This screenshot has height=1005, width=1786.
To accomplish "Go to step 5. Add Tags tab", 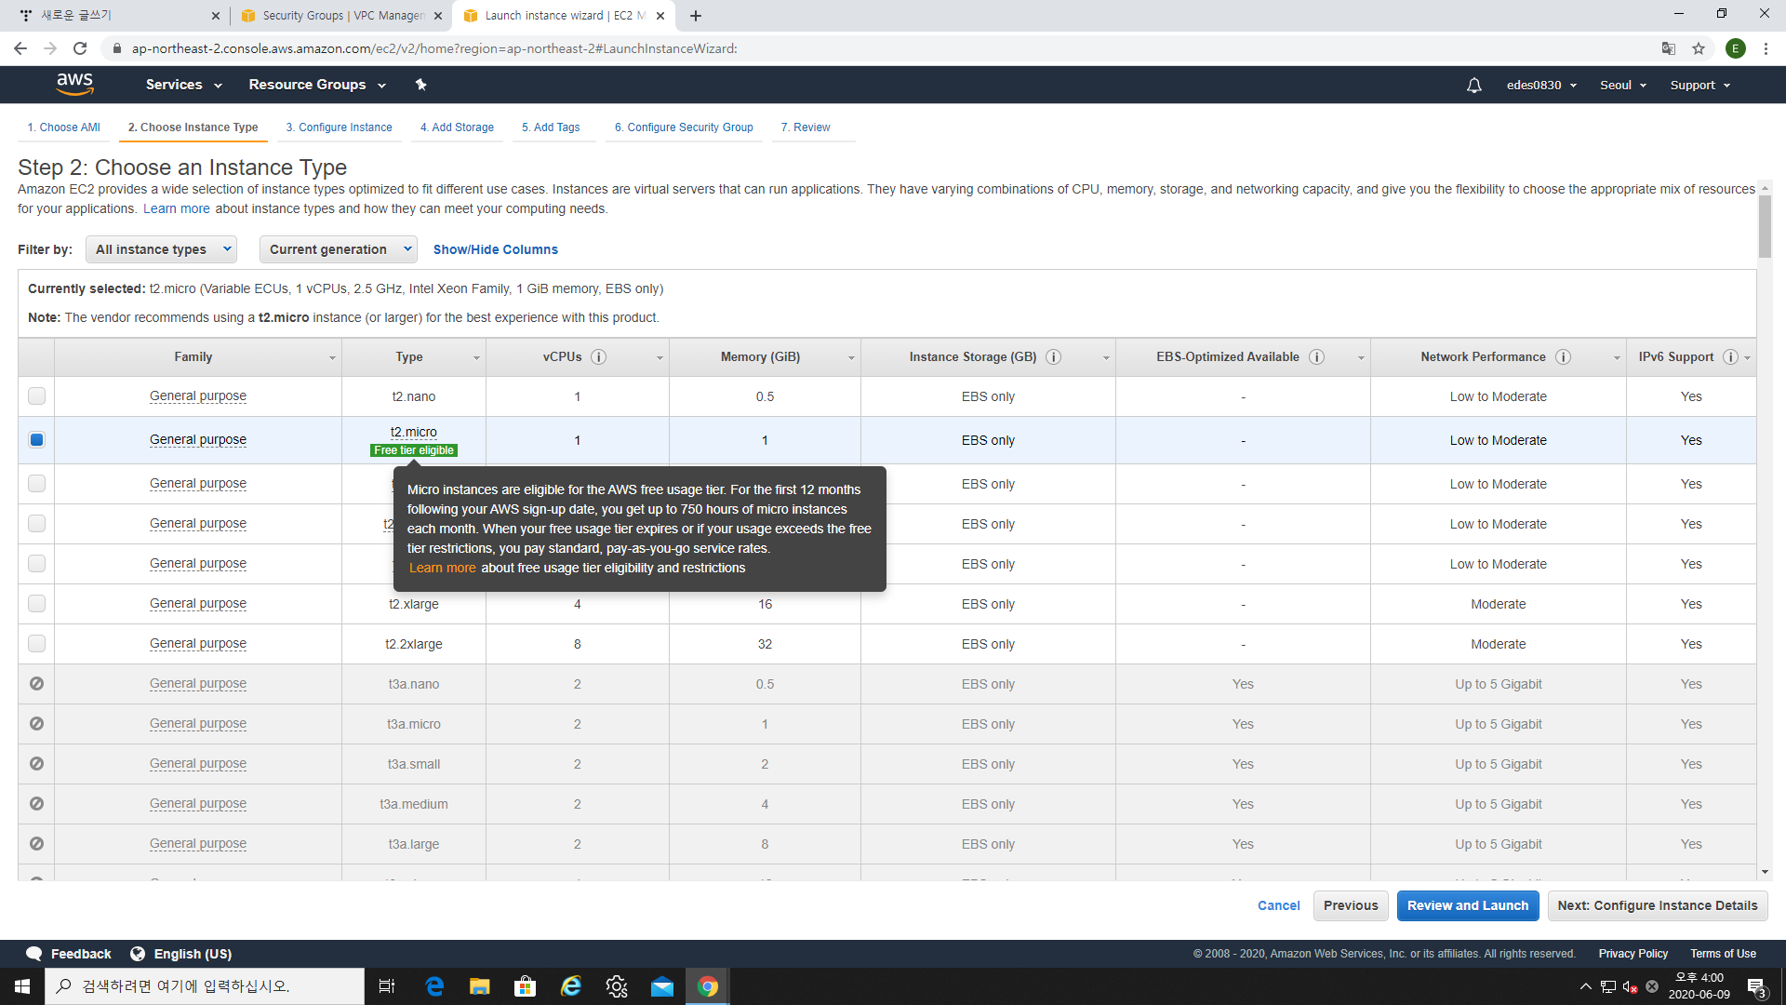I will click(x=551, y=127).
